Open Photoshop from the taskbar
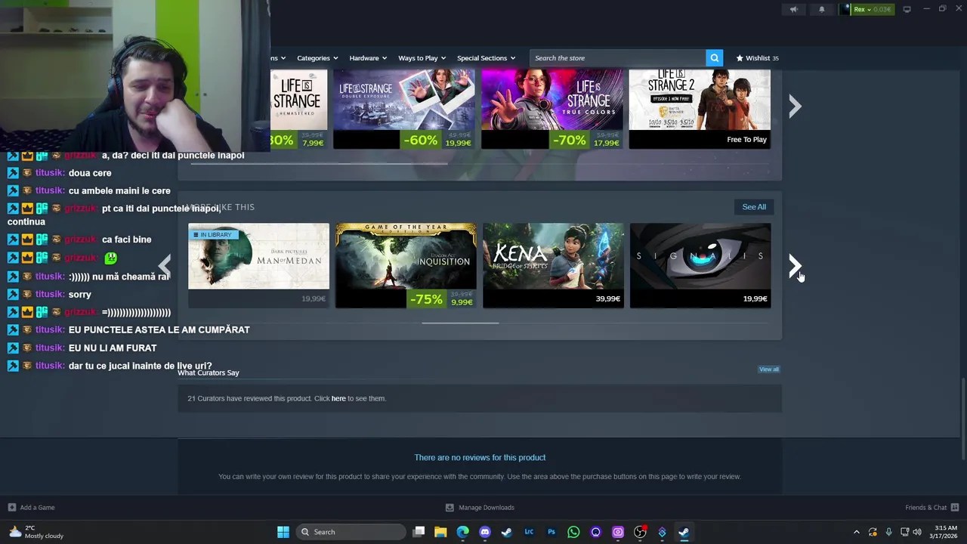 coord(551,532)
